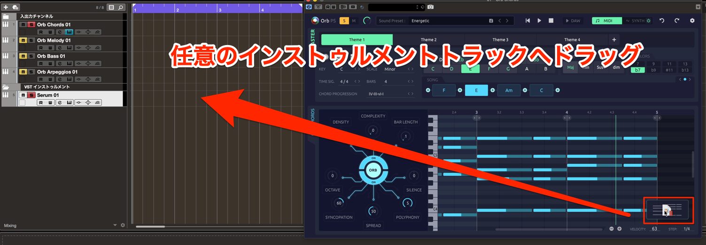Select the Am chord in song
Screen dimensions: 706x245
pos(509,90)
